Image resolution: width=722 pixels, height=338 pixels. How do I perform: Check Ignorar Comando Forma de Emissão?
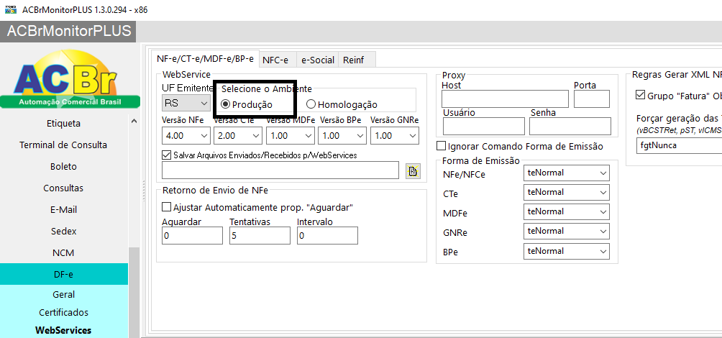click(441, 147)
